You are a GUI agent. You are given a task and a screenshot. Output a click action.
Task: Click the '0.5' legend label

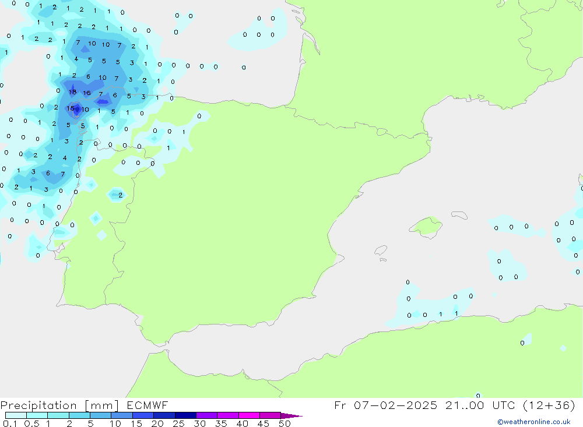(31, 424)
